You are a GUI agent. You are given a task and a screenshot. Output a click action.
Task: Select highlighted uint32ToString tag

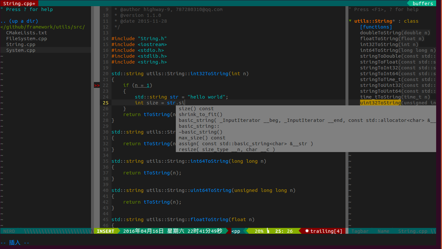click(x=380, y=103)
